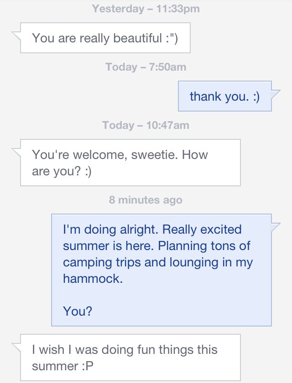
Task: Tap the "You're welcome, sweetie" message
Action: (130, 163)
